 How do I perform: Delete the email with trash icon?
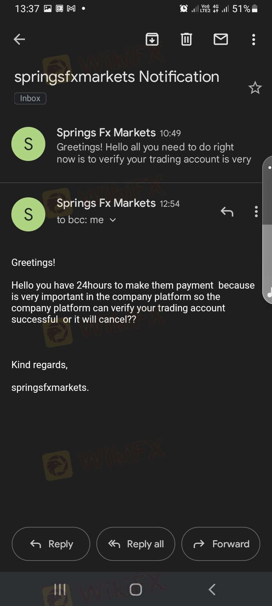point(186,39)
